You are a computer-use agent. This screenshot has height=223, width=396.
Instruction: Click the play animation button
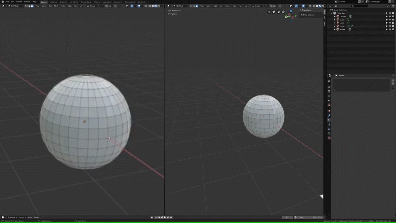(x=165, y=217)
